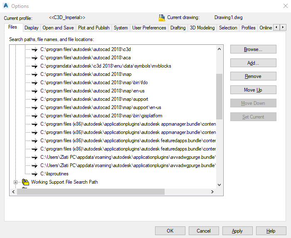Screen dimensions: 291x238
Task: Switch to the Selection tab
Action: click(228, 28)
